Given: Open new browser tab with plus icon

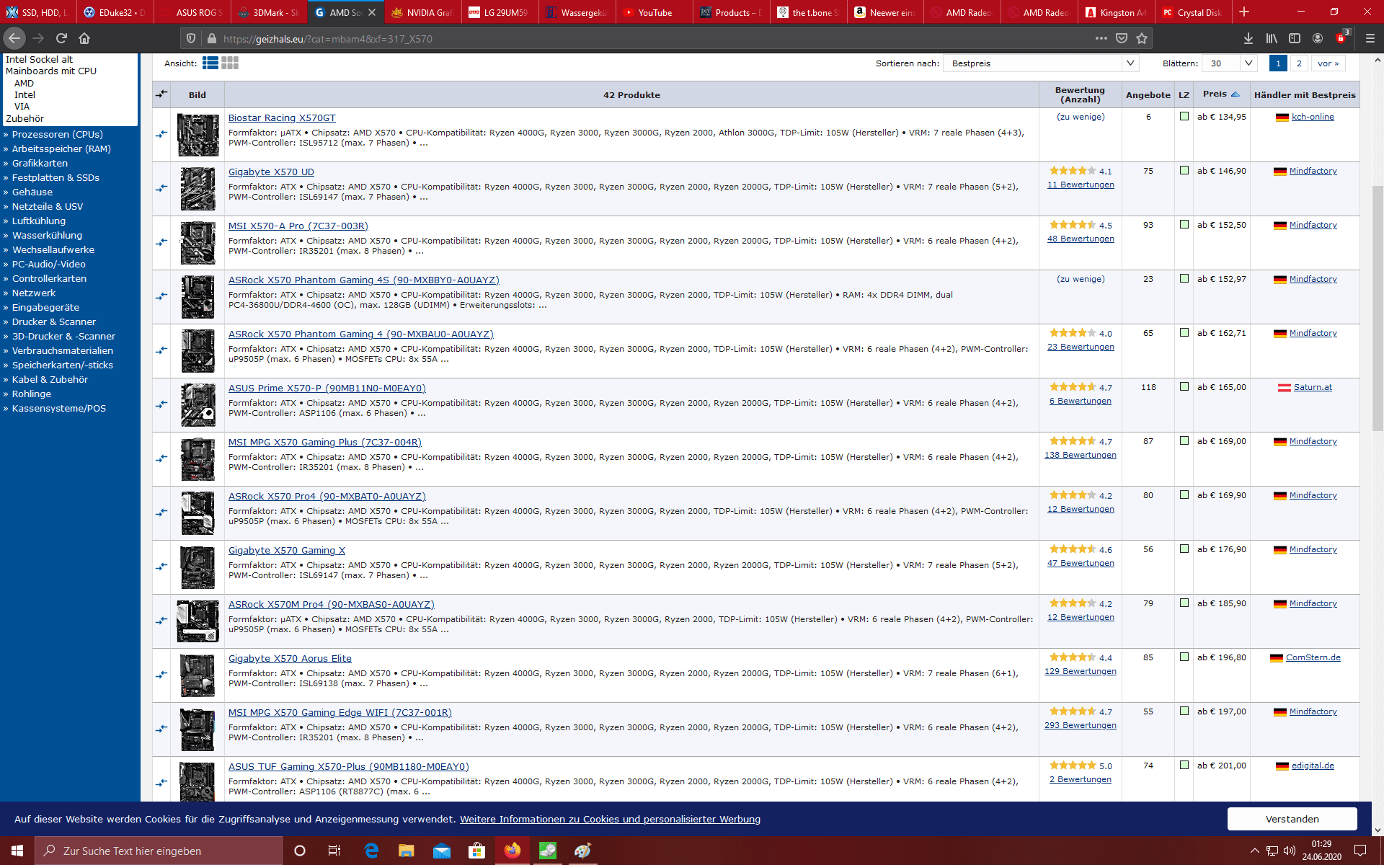Looking at the screenshot, I should (1244, 12).
